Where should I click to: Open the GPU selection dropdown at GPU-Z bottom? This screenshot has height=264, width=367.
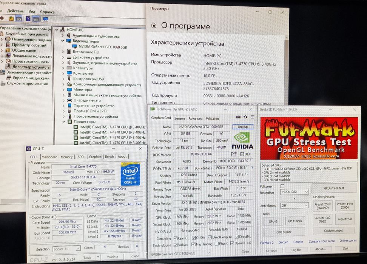(180, 253)
